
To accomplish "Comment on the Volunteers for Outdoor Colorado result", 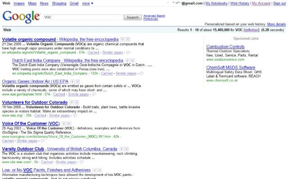I will point(75,116).
